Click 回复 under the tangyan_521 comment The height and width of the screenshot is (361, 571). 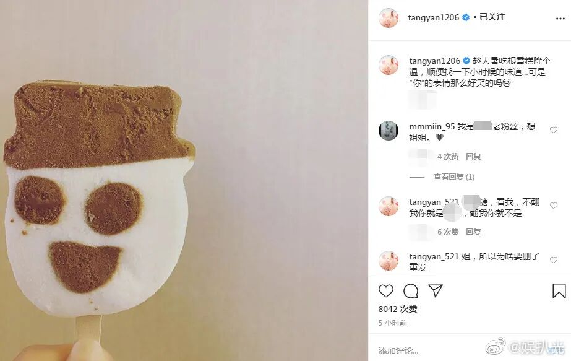click(473, 232)
